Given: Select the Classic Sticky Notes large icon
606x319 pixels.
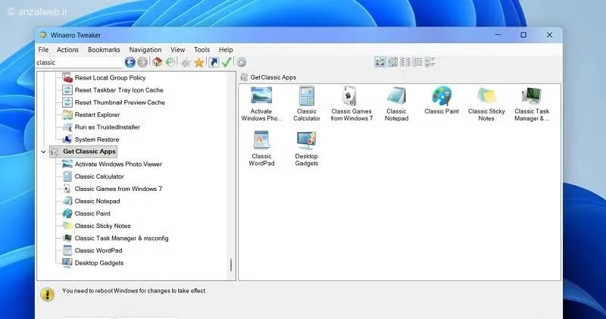Looking at the screenshot, I should coord(486,104).
